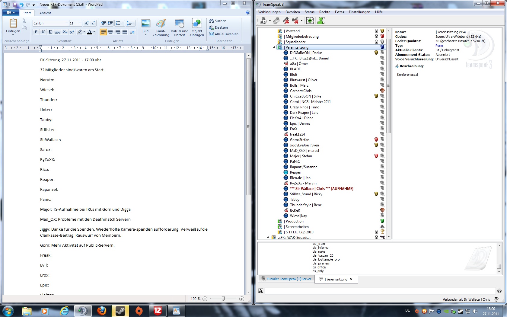Open the paragraph settings icon
The width and height of the screenshot is (507, 317).
tap(132, 32)
